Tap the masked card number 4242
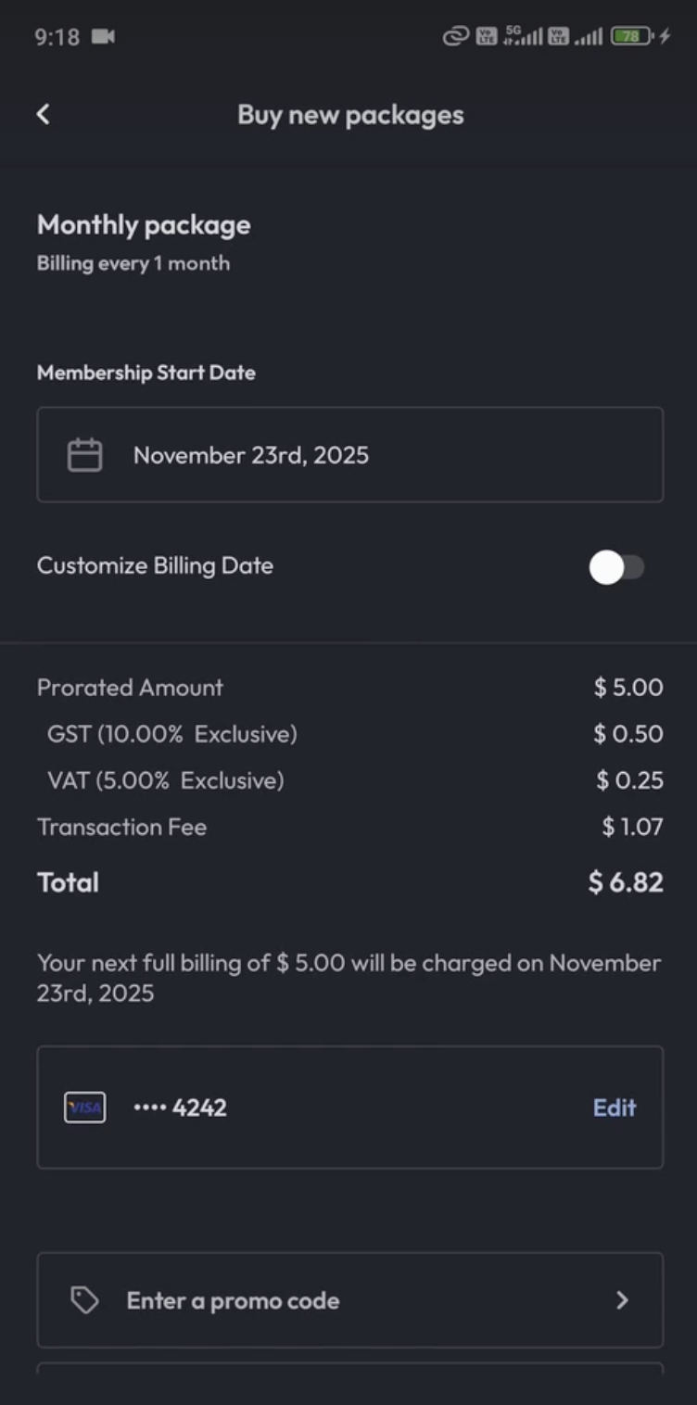 click(181, 1108)
